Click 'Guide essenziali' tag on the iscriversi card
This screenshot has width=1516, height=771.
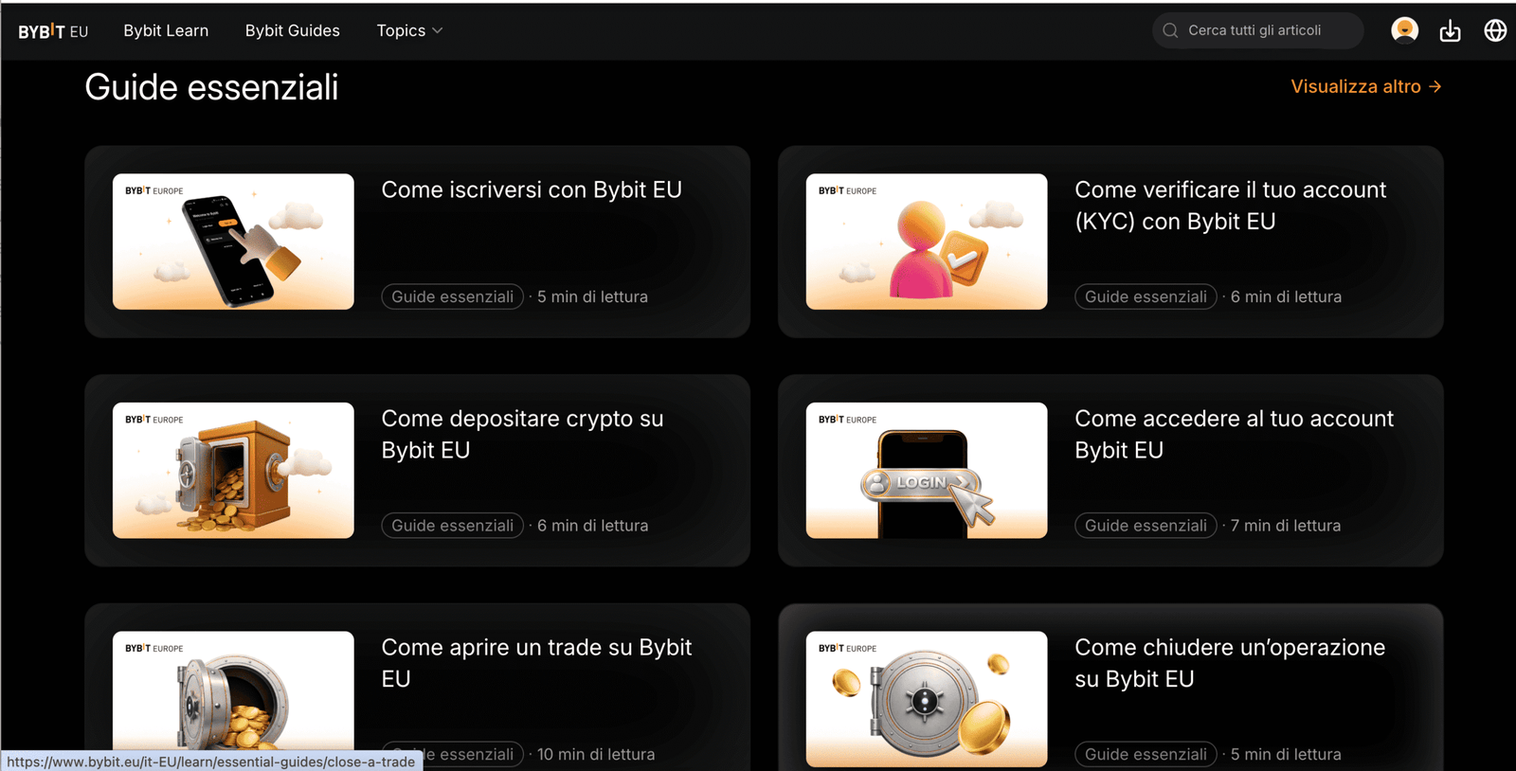click(453, 296)
